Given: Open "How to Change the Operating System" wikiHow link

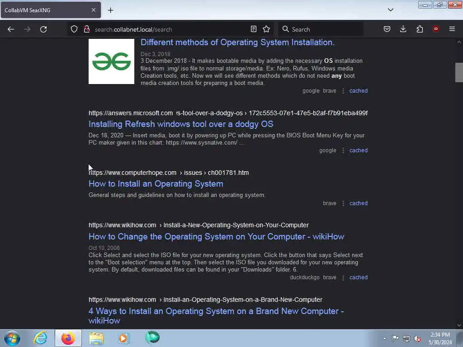Looking at the screenshot, I should tap(217, 237).
